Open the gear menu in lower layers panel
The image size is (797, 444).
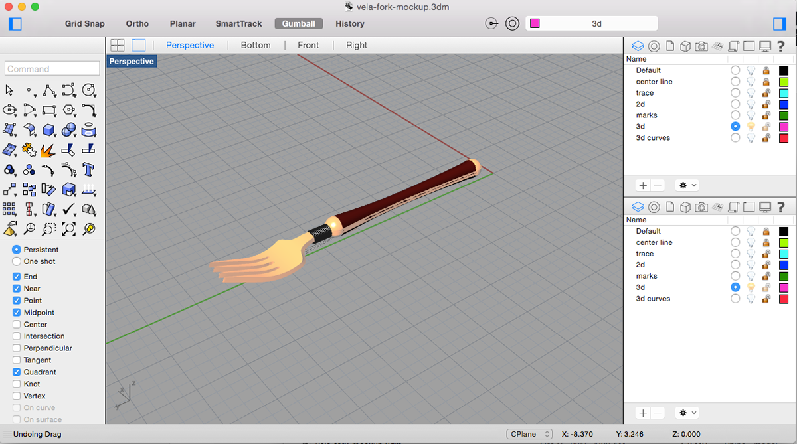click(687, 413)
